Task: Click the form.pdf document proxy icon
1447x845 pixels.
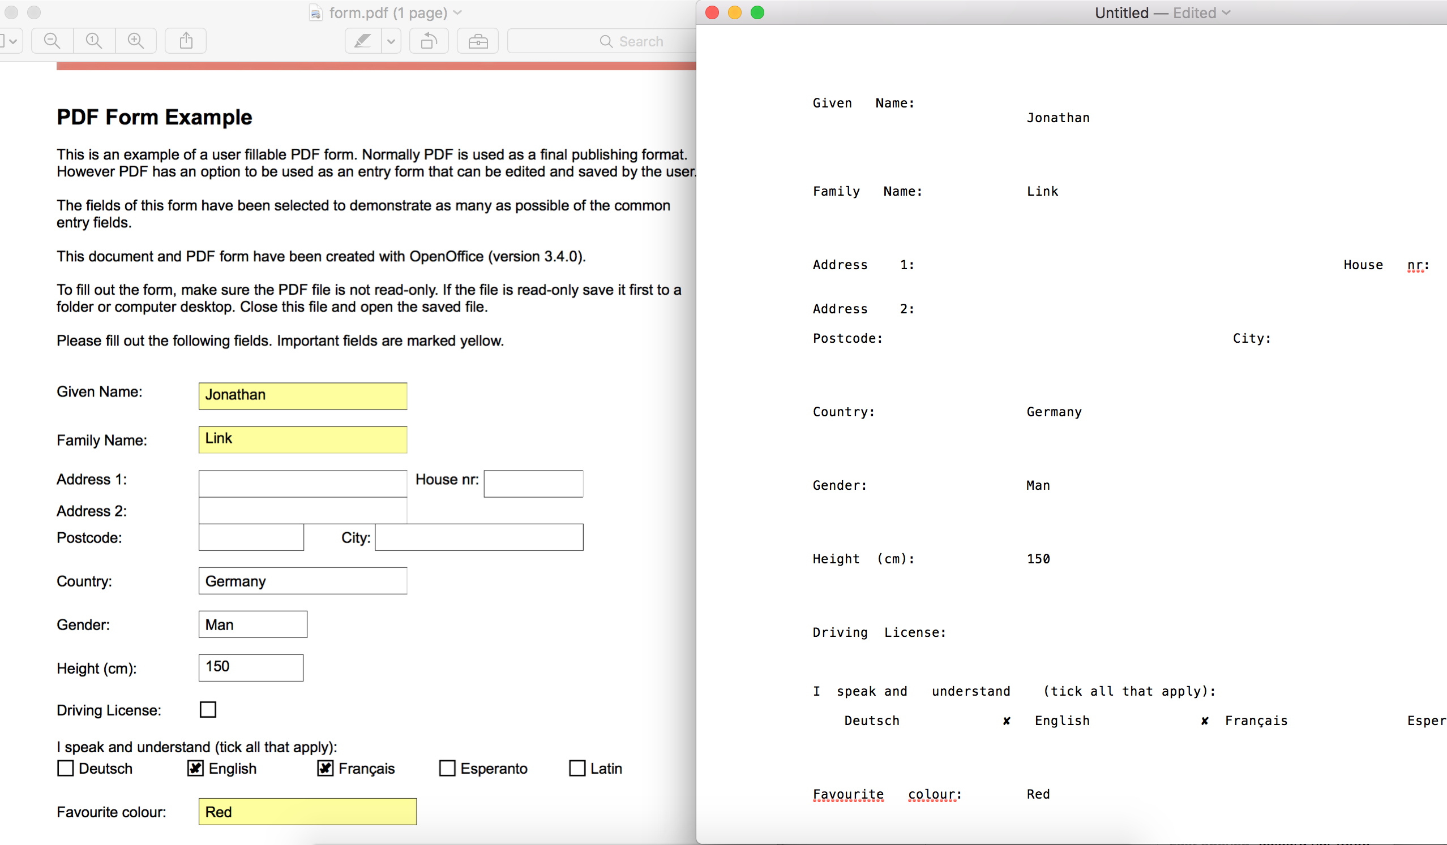Action: pos(315,12)
